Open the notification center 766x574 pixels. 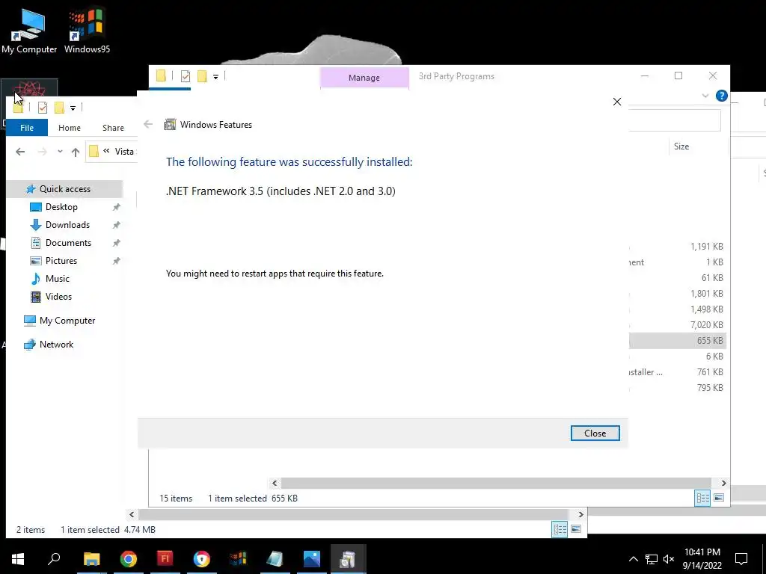point(741,559)
